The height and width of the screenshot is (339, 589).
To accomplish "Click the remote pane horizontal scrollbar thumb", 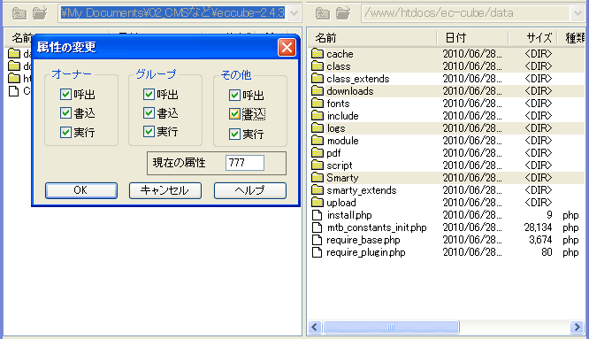I will click(391, 327).
